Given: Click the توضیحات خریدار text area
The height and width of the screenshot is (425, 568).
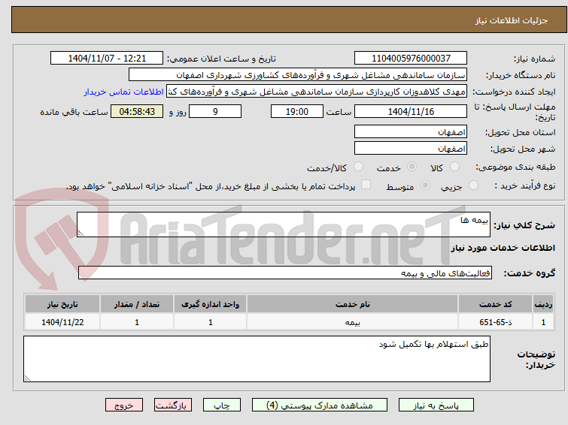Looking at the screenshot, I should click(x=257, y=359).
